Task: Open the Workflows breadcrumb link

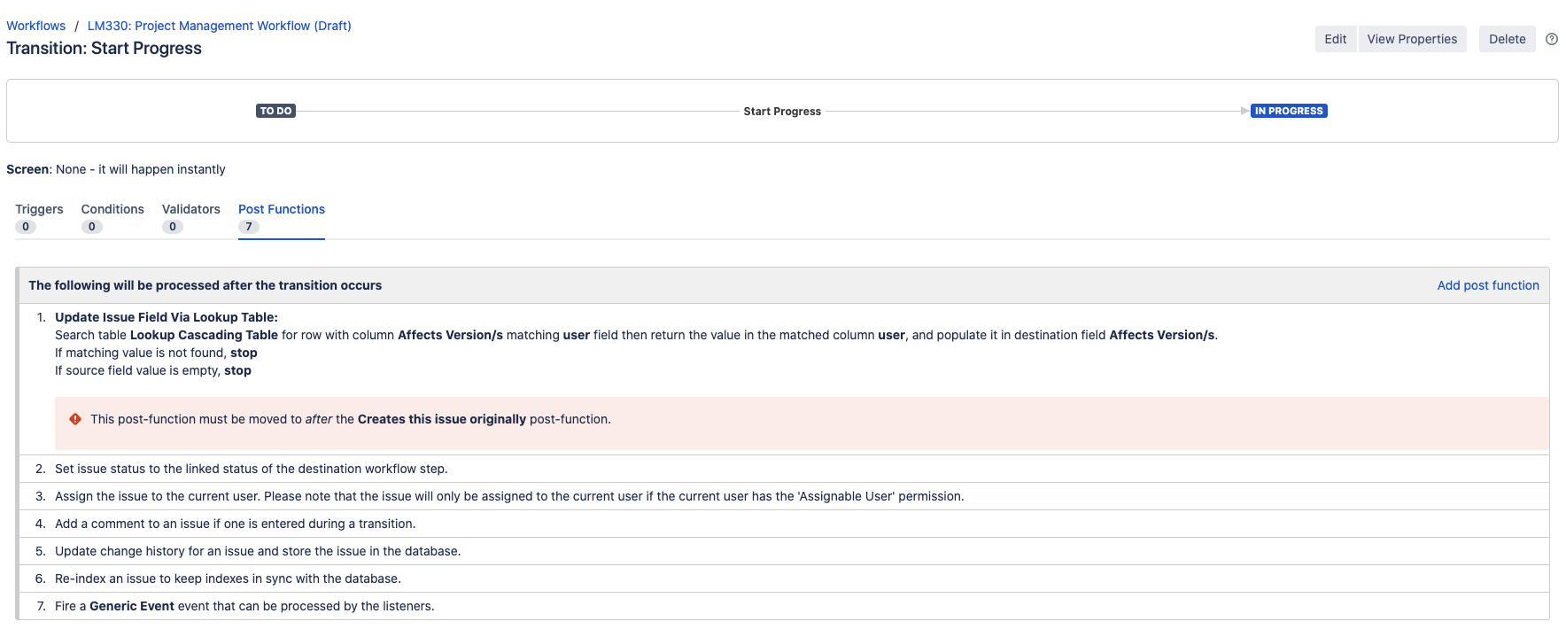Action: pos(36,26)
